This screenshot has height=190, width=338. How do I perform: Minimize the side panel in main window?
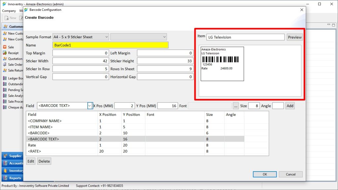click(329, 24)
